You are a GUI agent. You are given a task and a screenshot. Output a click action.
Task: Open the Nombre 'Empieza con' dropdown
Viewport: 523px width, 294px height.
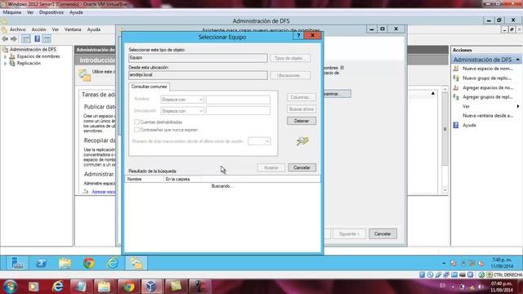click(182, 100)
